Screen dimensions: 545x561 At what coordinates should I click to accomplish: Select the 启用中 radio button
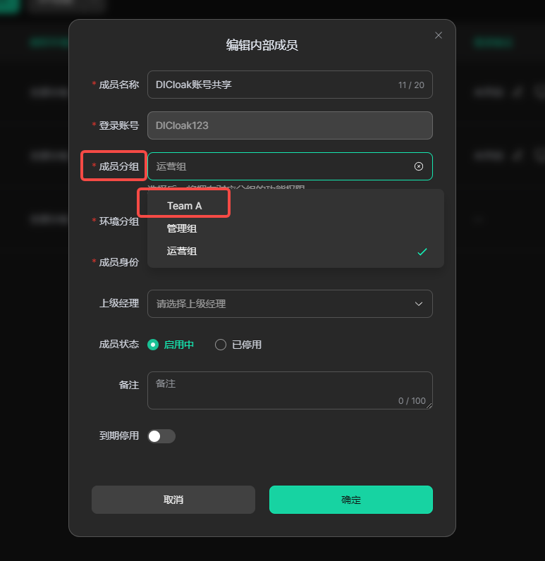(x=153, y=345)
